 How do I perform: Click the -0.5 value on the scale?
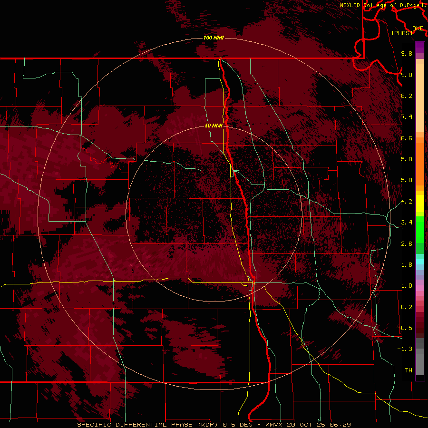(x=405, y=328)
